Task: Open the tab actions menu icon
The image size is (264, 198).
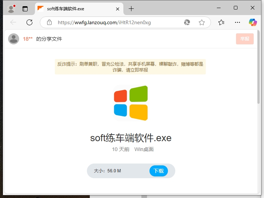Action: [25, 9]
